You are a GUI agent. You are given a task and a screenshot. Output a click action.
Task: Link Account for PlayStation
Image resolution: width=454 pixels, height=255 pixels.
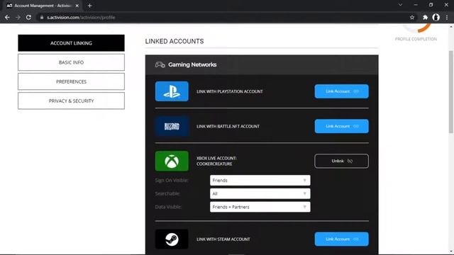pos(342,91)
